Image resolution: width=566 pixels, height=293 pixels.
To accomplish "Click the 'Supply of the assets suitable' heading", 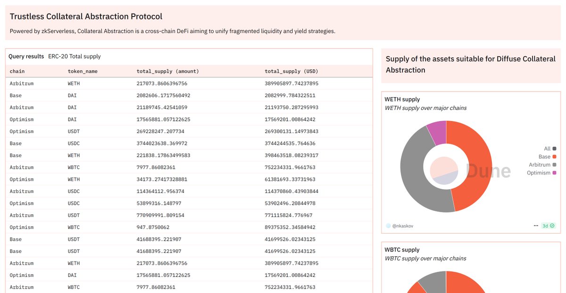I will (471, 65).
